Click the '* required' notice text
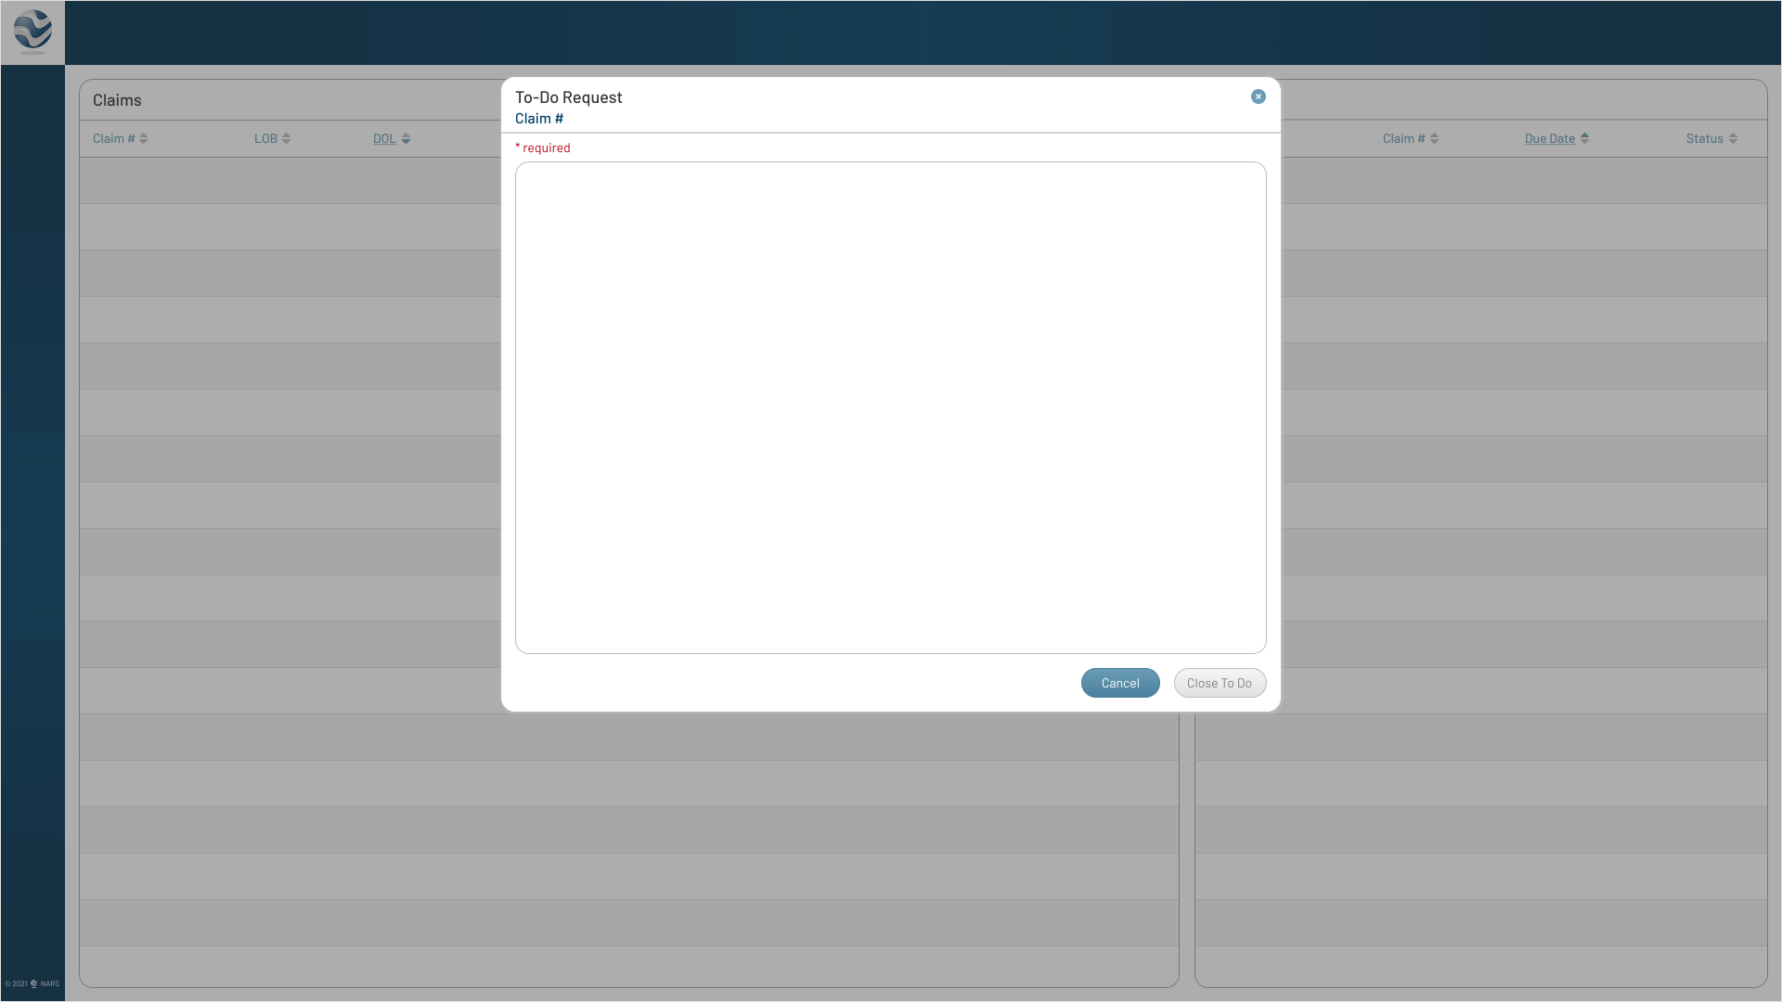1782x1002 pixels. tap(543, 148)
